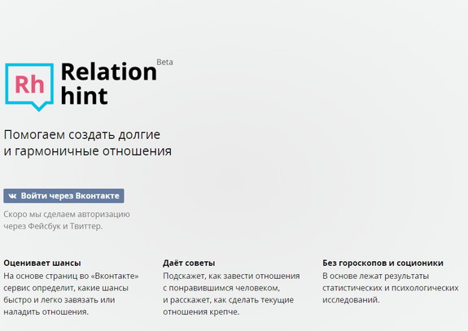This screenshot has height=331, width=468.
Task: Click the heading Даёт советы
Action: tap(189, 263)
